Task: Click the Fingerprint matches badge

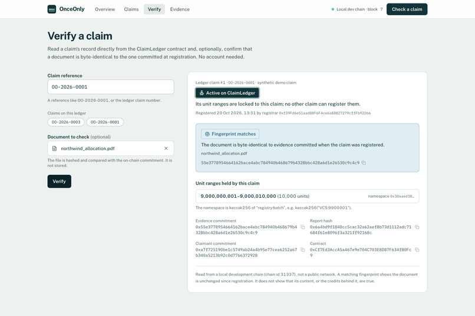Action: tap(230, 134)
